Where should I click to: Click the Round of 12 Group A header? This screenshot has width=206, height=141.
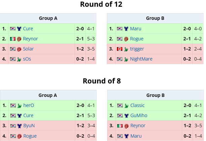coord(48,18)
